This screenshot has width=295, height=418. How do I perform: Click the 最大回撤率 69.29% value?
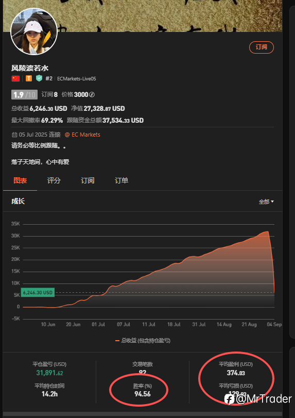point(52,120)
